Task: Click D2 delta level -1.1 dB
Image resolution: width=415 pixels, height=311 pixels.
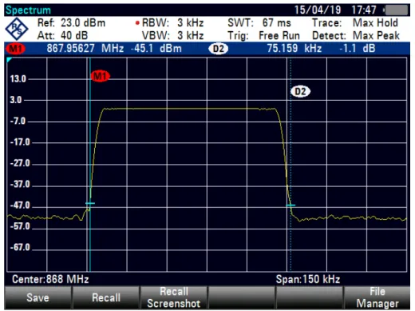Action: tap(358, 49)
